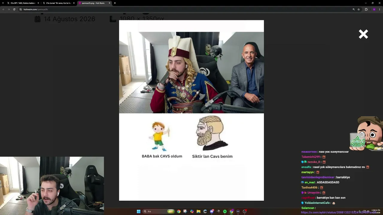Image resolution: width=383 pixels, height=215 pixels.
Task: Click chat username "YoldasInternetCafe"
Action: (x=317, y=203)
